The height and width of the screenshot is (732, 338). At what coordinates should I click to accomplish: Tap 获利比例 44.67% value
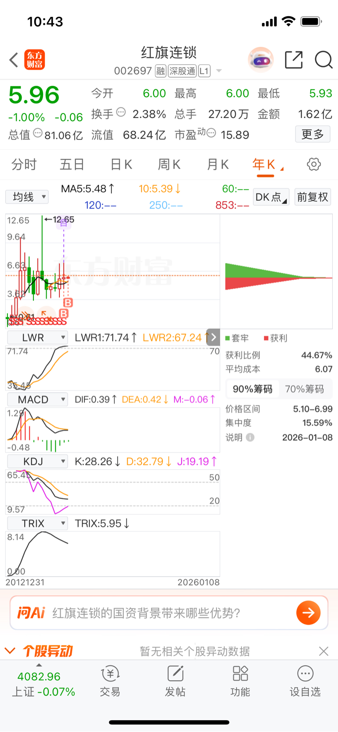click(x=316, y=355)
